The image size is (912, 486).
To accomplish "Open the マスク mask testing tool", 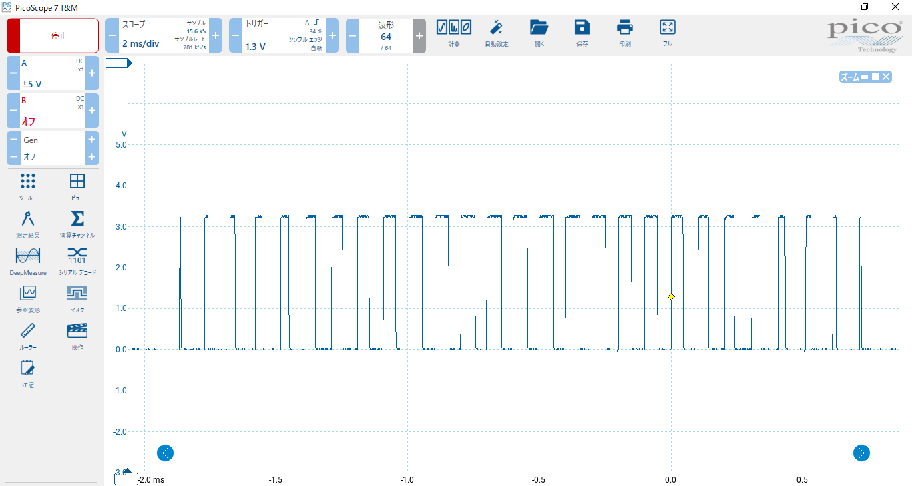I will pos(77,296).
